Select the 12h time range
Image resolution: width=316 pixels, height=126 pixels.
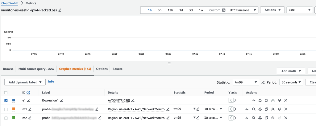170,10
